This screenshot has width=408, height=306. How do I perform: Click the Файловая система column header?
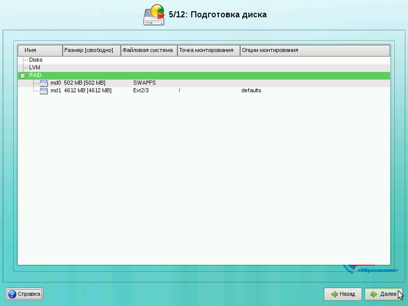pos(149,50)
